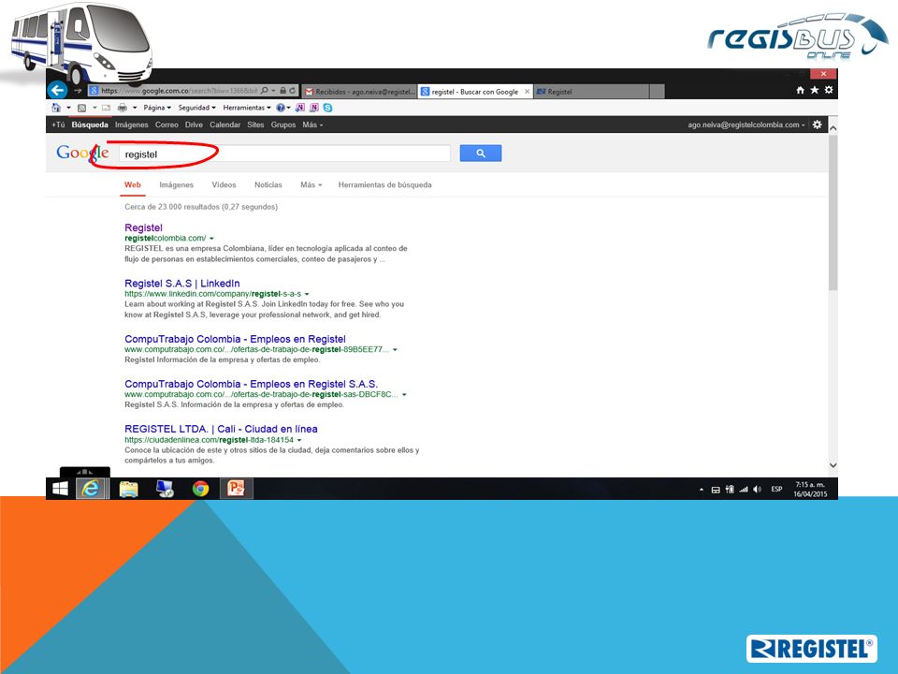Viewport: 898px width, 674px height.
Task: Open the Página dropdown menu
Action: pos(157,108)
